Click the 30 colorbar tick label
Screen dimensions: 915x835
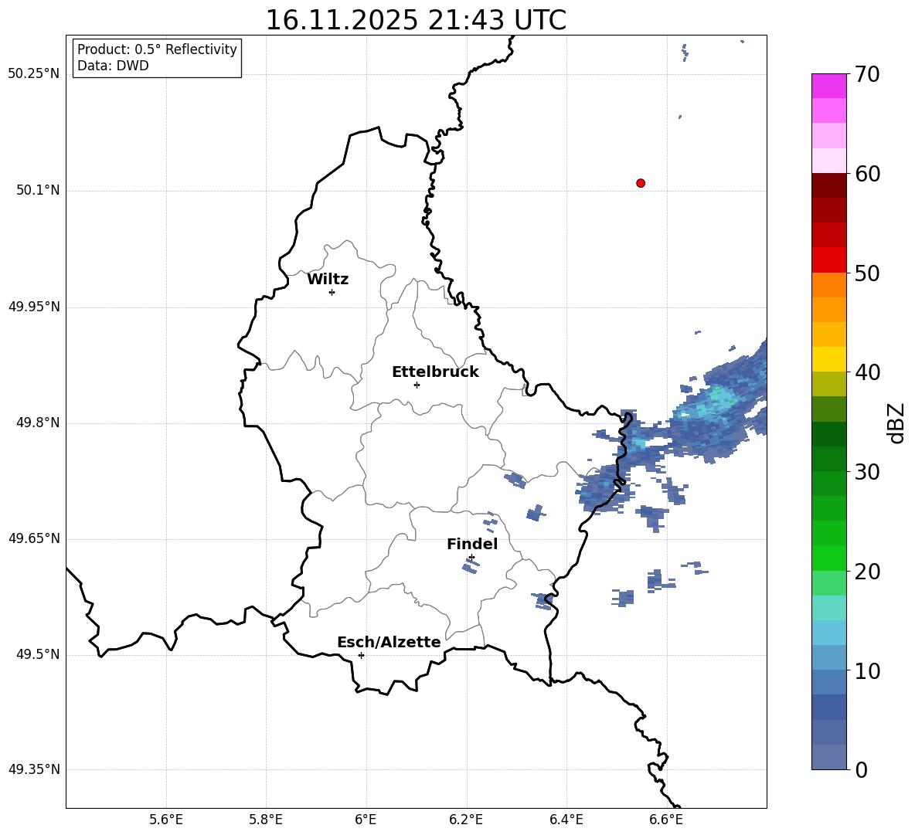(x=867, y=471)
